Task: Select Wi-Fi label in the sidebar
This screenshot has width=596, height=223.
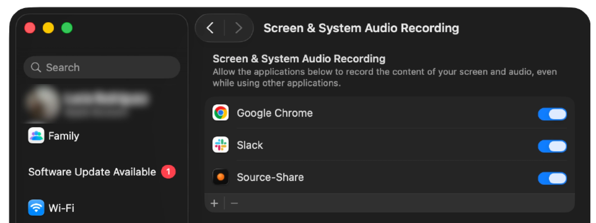Action: (61, 208)
